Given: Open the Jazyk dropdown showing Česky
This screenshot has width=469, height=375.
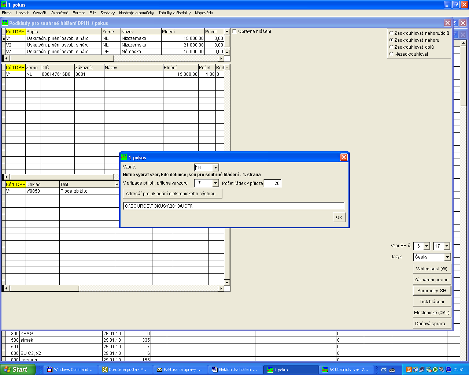Looking at the screenshot, I should 447,257.
